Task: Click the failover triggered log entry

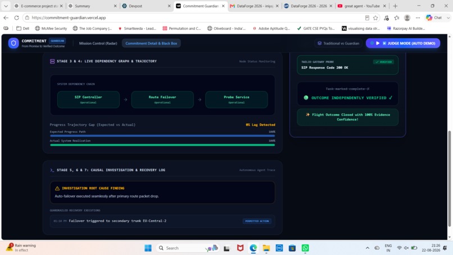Action: 162,221
